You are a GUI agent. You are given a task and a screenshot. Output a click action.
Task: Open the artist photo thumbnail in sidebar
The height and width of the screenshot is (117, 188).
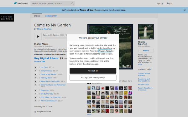(146, 32)
